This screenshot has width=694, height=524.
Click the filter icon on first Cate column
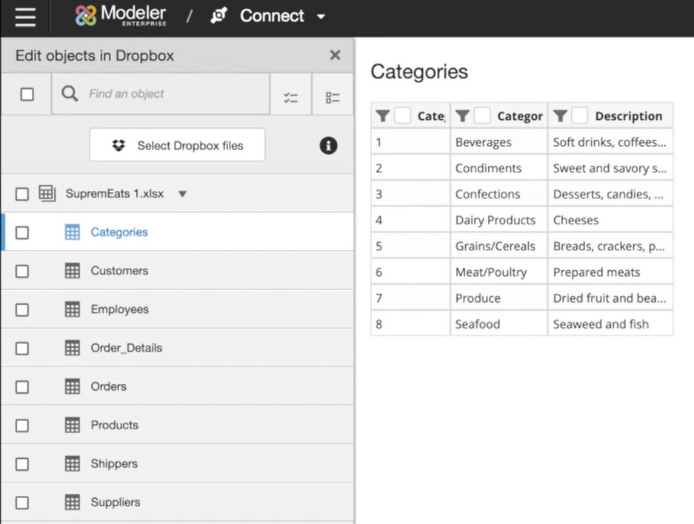[382, 116]
